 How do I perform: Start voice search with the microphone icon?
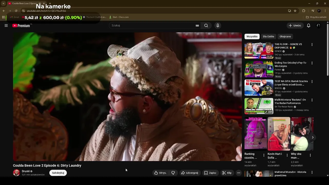tap(218, 25)
